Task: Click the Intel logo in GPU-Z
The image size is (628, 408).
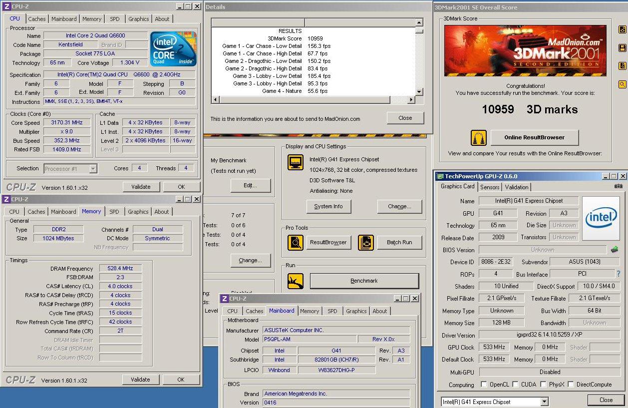Action: coord(601,219)
